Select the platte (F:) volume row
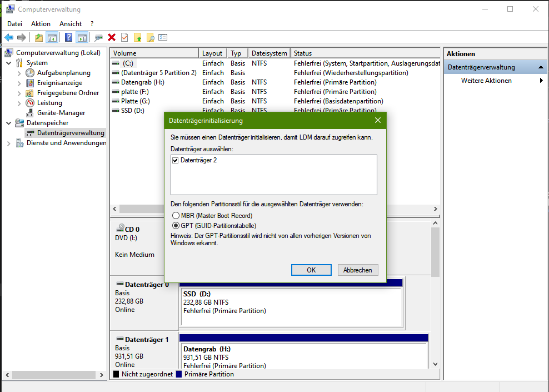The image size is (549, 392). [x=275, y=92]
